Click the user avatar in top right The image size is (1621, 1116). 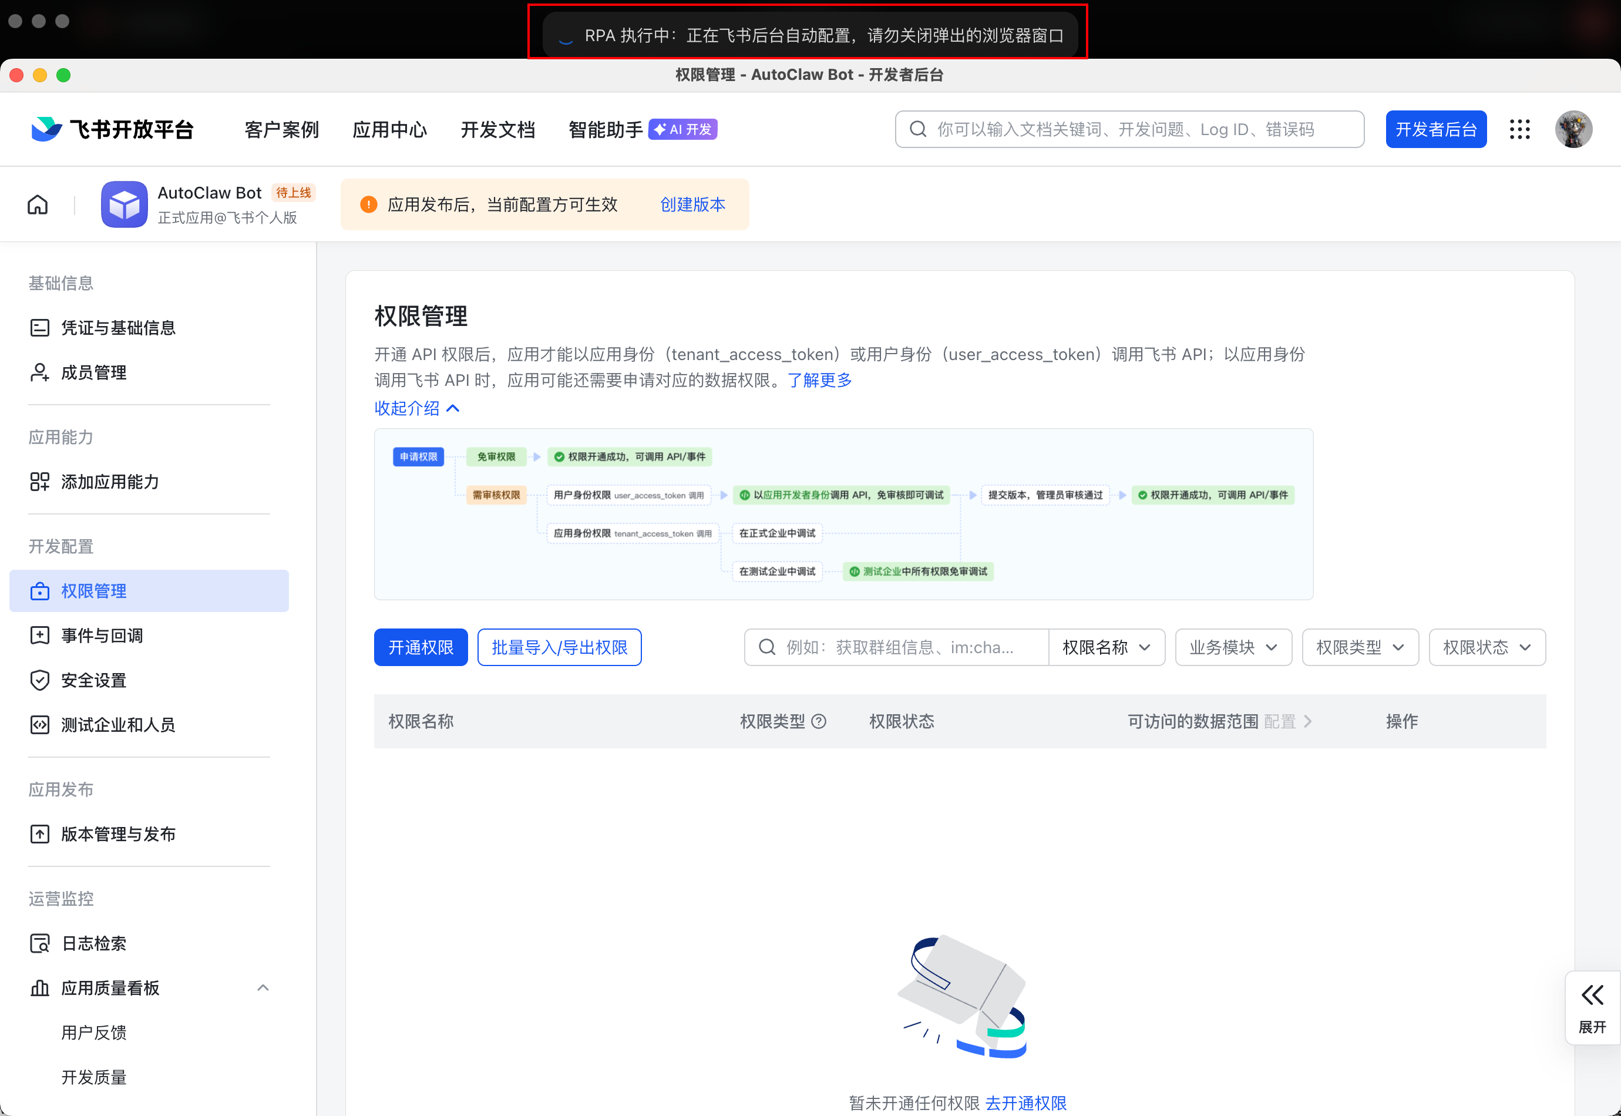point(1573,129)
